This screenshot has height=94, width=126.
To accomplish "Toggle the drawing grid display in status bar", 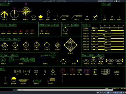I will pyautogui.click(x=100, y=92).
